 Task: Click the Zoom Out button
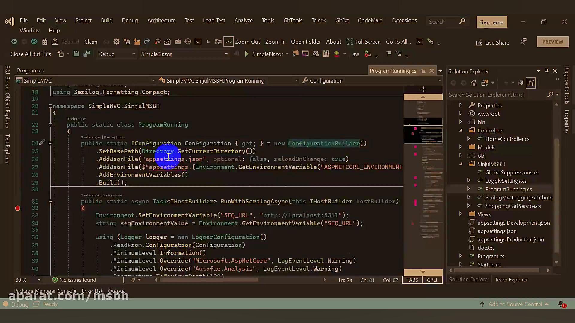(247, 42)
